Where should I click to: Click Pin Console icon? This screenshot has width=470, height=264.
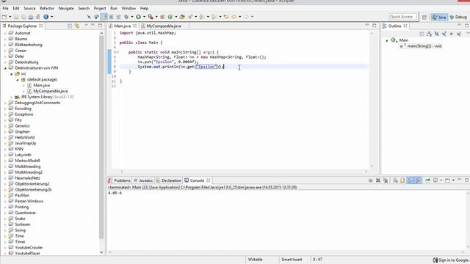(427, 180)
